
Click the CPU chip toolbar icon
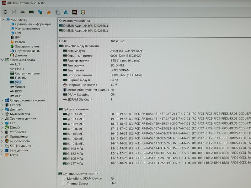pyautogui.click(x=23, y=12)
